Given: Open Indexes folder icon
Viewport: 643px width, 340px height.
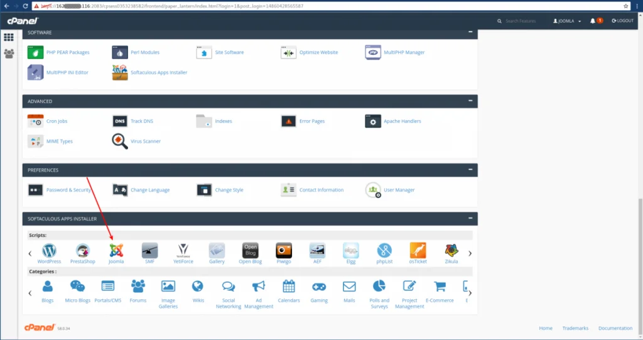Looking at the screenshot, I should coord(204,121).
